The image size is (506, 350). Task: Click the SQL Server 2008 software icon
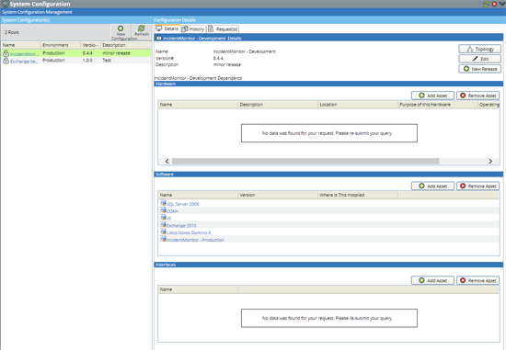(x=163, y=203)
